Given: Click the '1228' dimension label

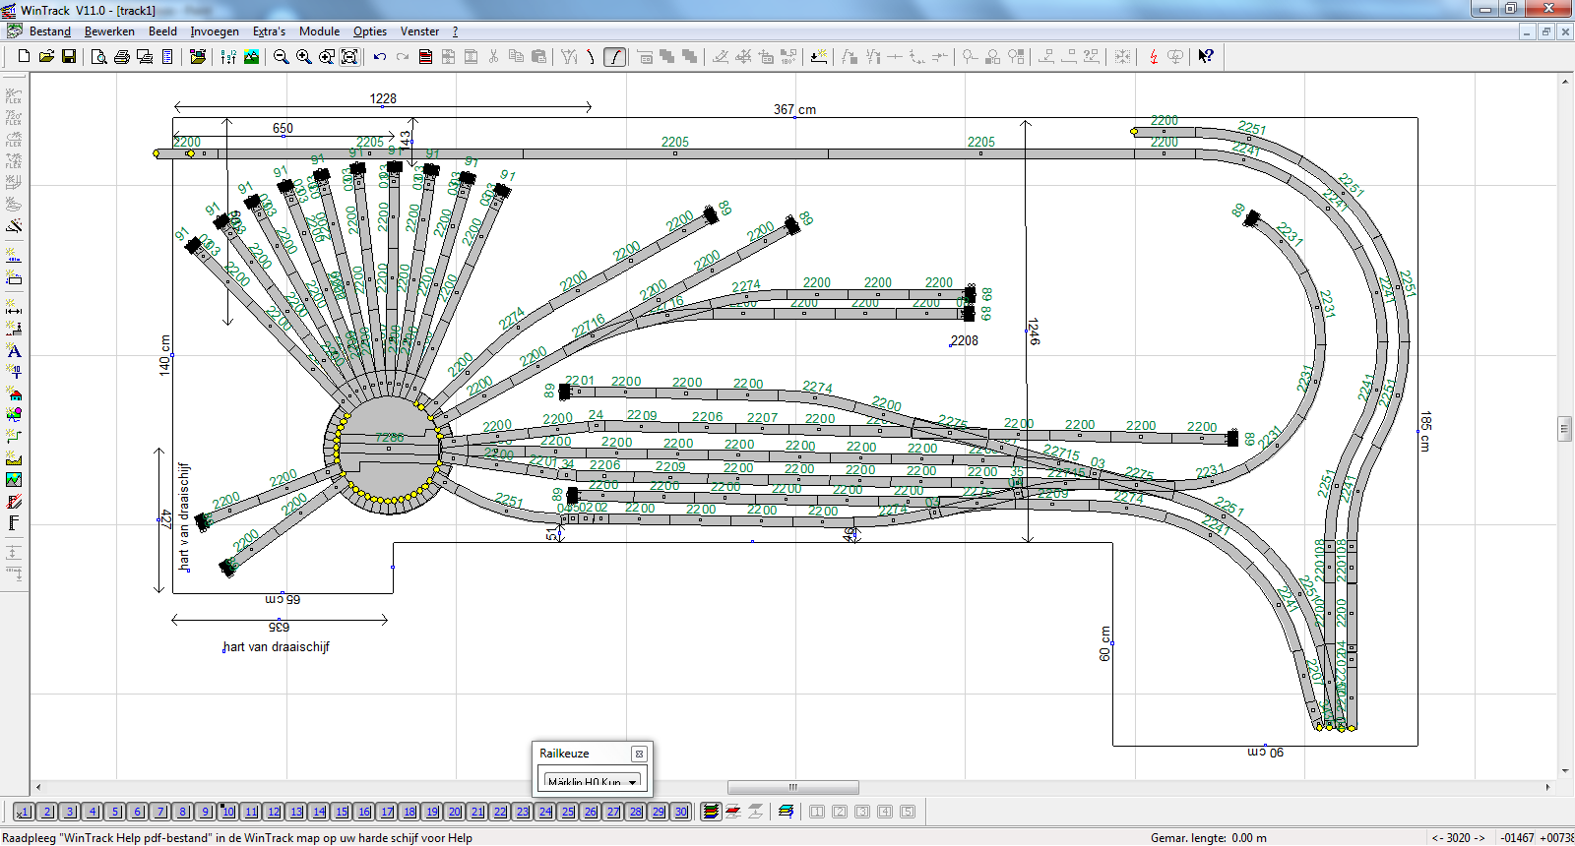Looking at the screenshot, I should click(x=383, y=98).
